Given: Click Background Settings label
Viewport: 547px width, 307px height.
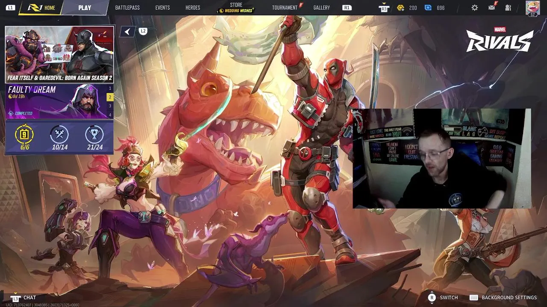Looking at the screenshot, I should 509,298.
